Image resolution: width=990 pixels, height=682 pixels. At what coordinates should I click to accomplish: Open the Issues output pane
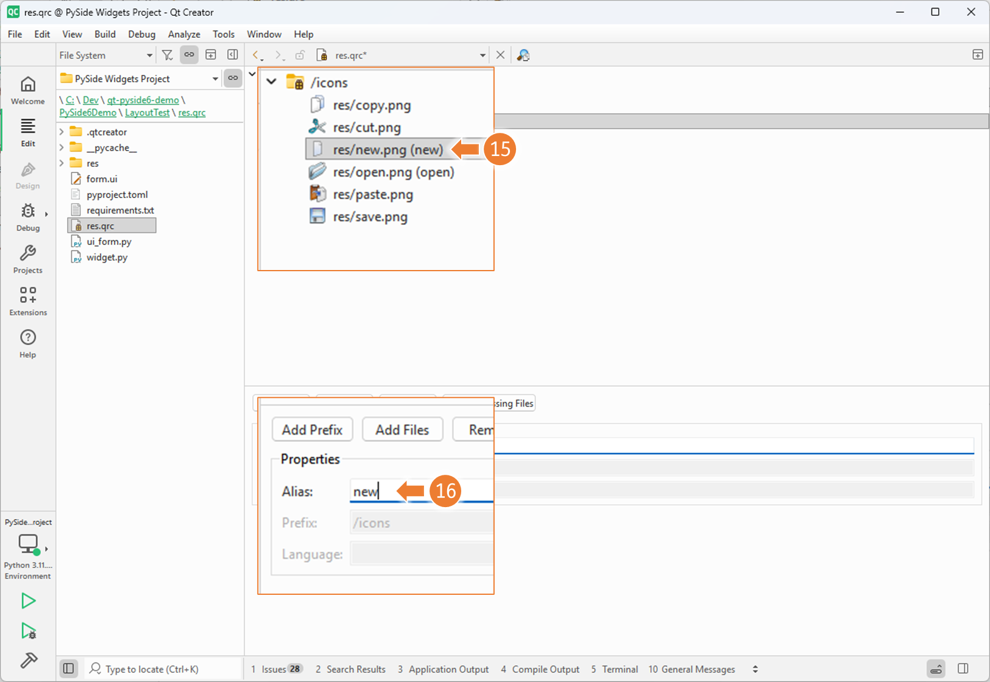coord(277,669)
